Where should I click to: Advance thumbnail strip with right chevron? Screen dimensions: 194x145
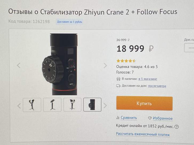105,106
